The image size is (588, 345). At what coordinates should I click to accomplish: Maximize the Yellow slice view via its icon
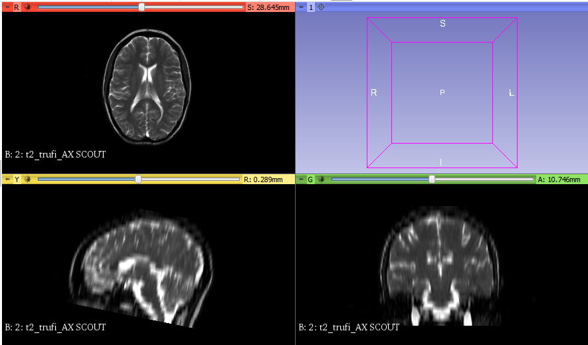27,179
